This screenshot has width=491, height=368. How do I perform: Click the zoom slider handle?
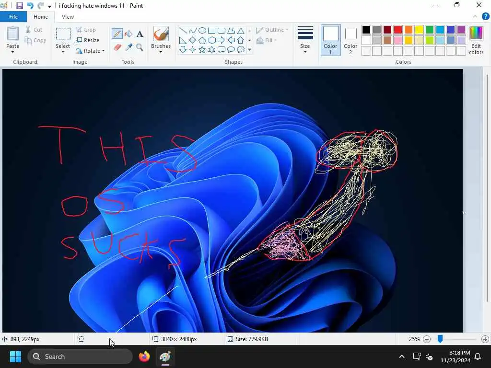tap(440, 339)
